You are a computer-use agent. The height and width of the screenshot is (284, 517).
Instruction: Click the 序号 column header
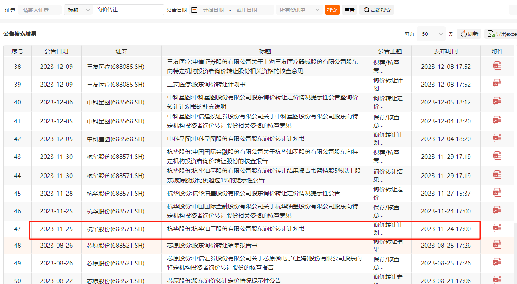coord(17,51)
